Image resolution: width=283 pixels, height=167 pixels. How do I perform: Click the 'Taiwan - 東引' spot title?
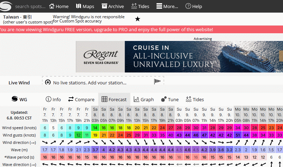tap(17, 17)
